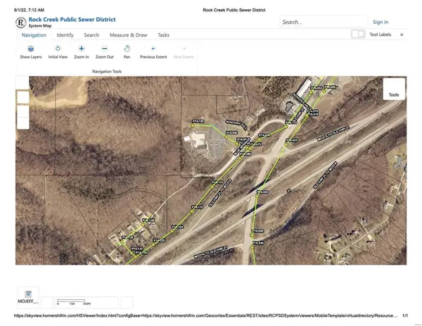Open the Measure & Draw tab
422x326 pixels.
pyautogui.click(x=128, y=35)
